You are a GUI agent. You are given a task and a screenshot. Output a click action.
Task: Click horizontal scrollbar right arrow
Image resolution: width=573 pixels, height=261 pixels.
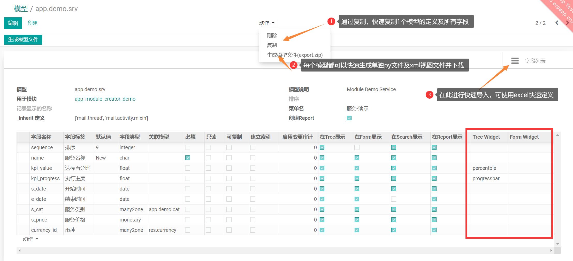tap(551, 250)
